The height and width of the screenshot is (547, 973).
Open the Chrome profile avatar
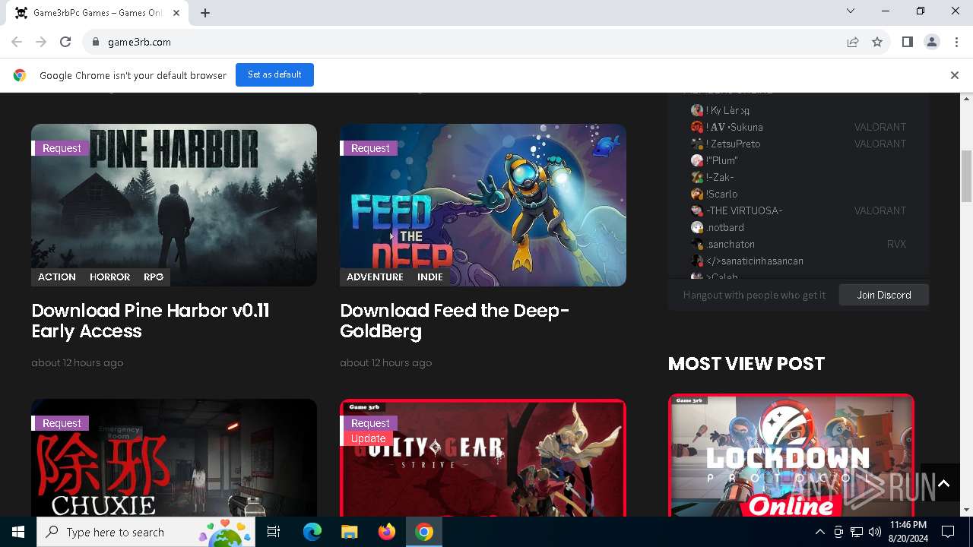932,42
